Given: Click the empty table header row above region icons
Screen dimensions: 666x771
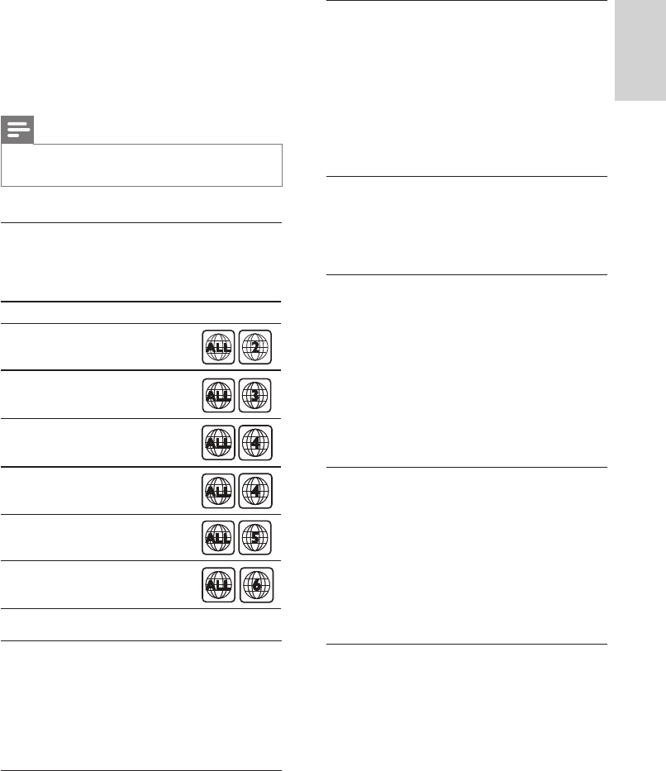Looking at the screenshot, I should click(x=140, y=312).
